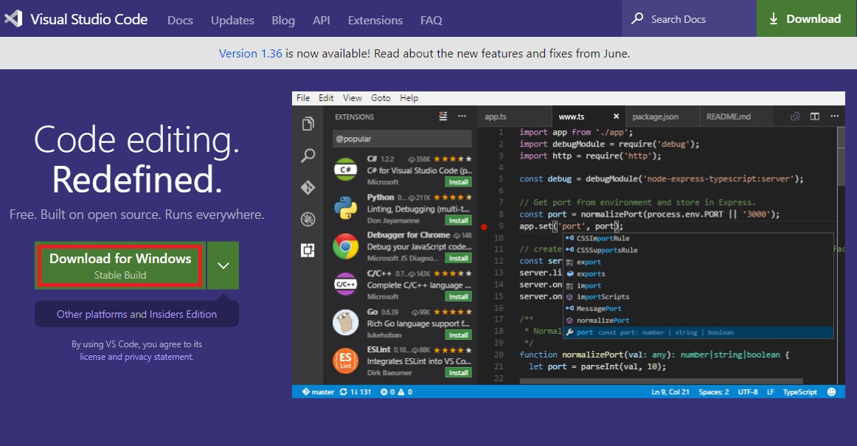Click the Python extension icon

345,208
